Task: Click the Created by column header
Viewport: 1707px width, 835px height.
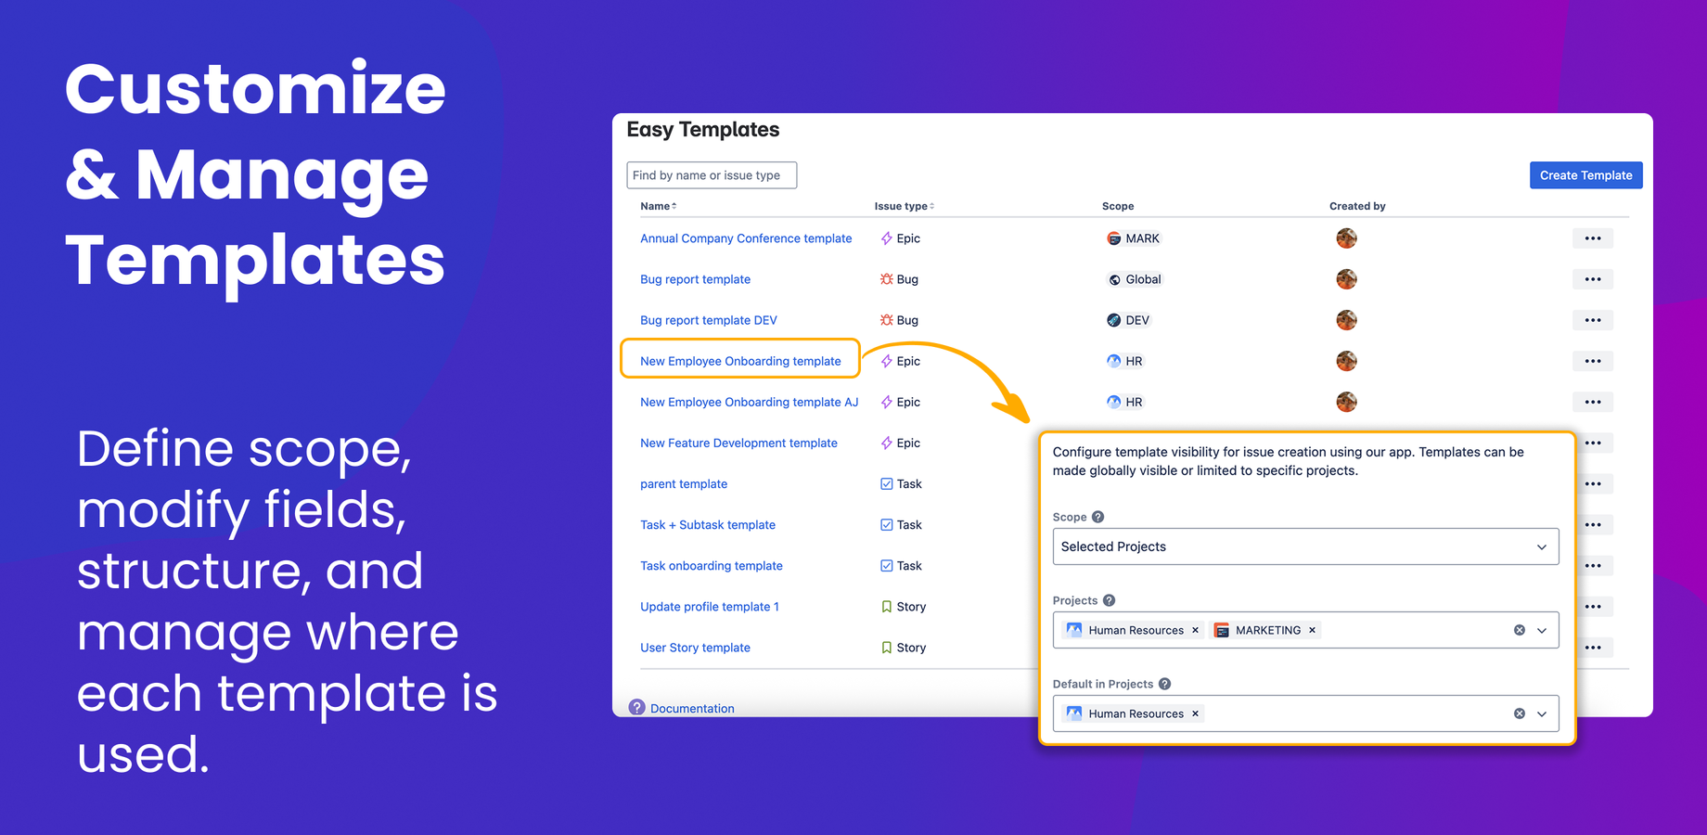Action: tap(1357, 206)
